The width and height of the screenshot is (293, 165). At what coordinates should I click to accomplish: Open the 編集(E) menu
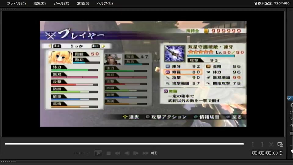(39, 3)
